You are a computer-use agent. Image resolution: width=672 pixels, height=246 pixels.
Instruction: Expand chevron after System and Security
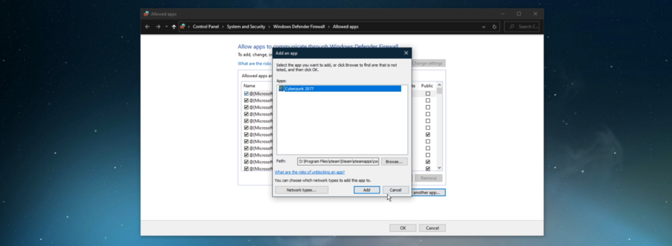269,27
